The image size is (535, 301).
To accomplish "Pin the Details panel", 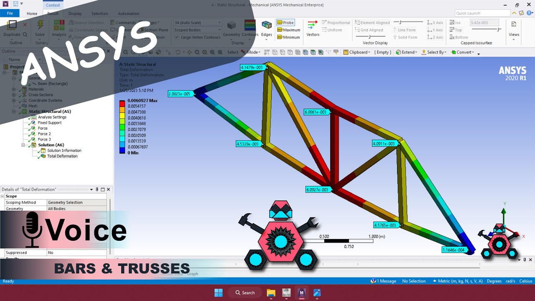I will (97, 189).
